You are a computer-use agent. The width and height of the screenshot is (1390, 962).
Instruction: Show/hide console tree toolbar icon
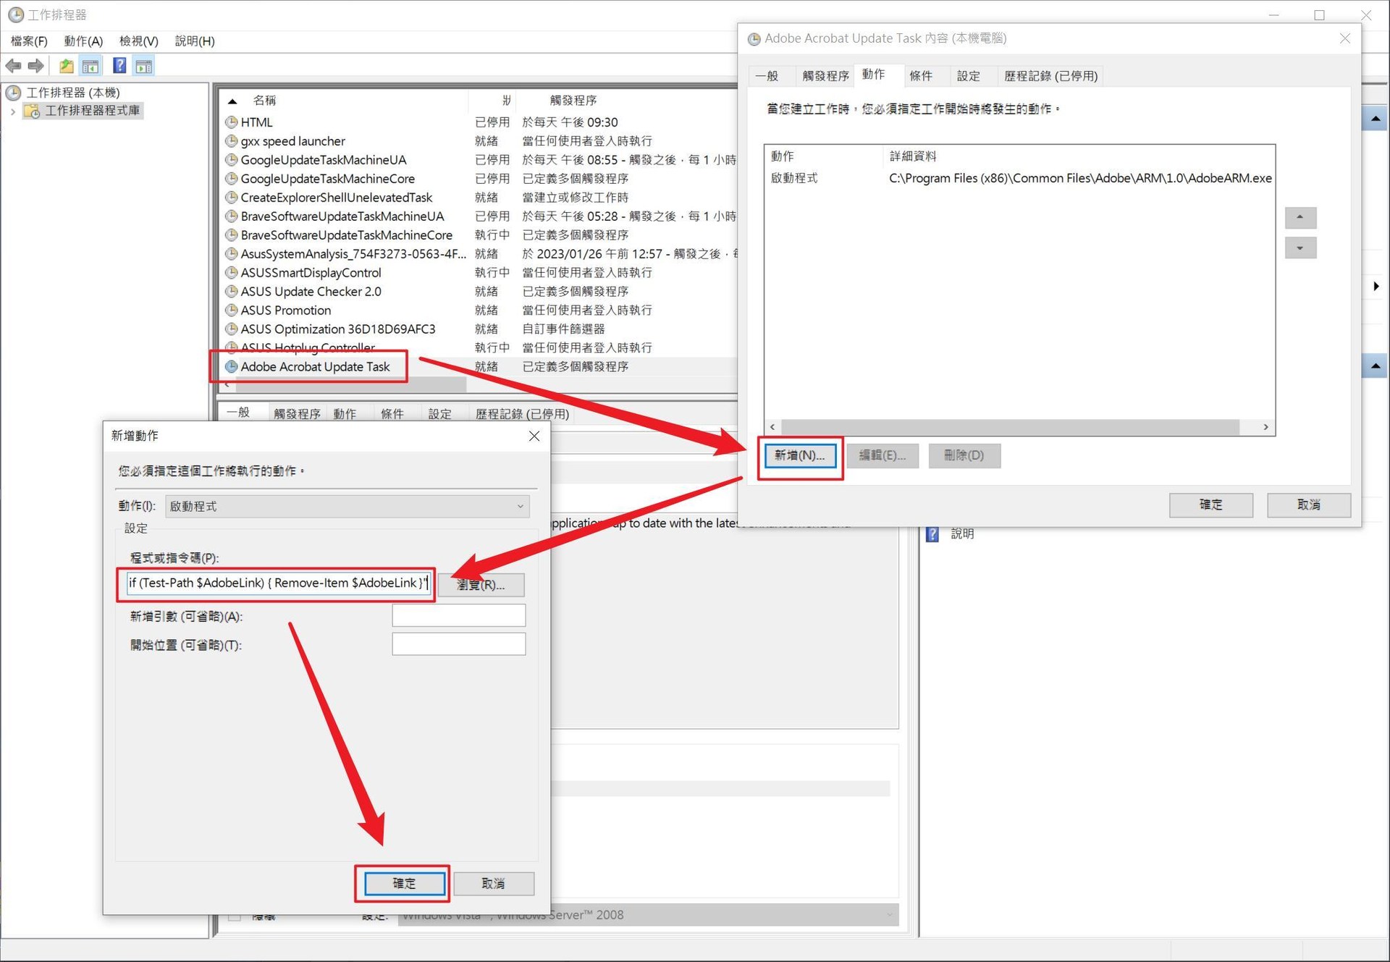90,66
